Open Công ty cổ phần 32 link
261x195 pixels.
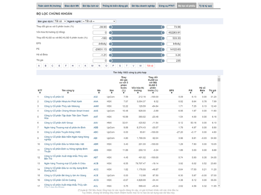point(54,97)
